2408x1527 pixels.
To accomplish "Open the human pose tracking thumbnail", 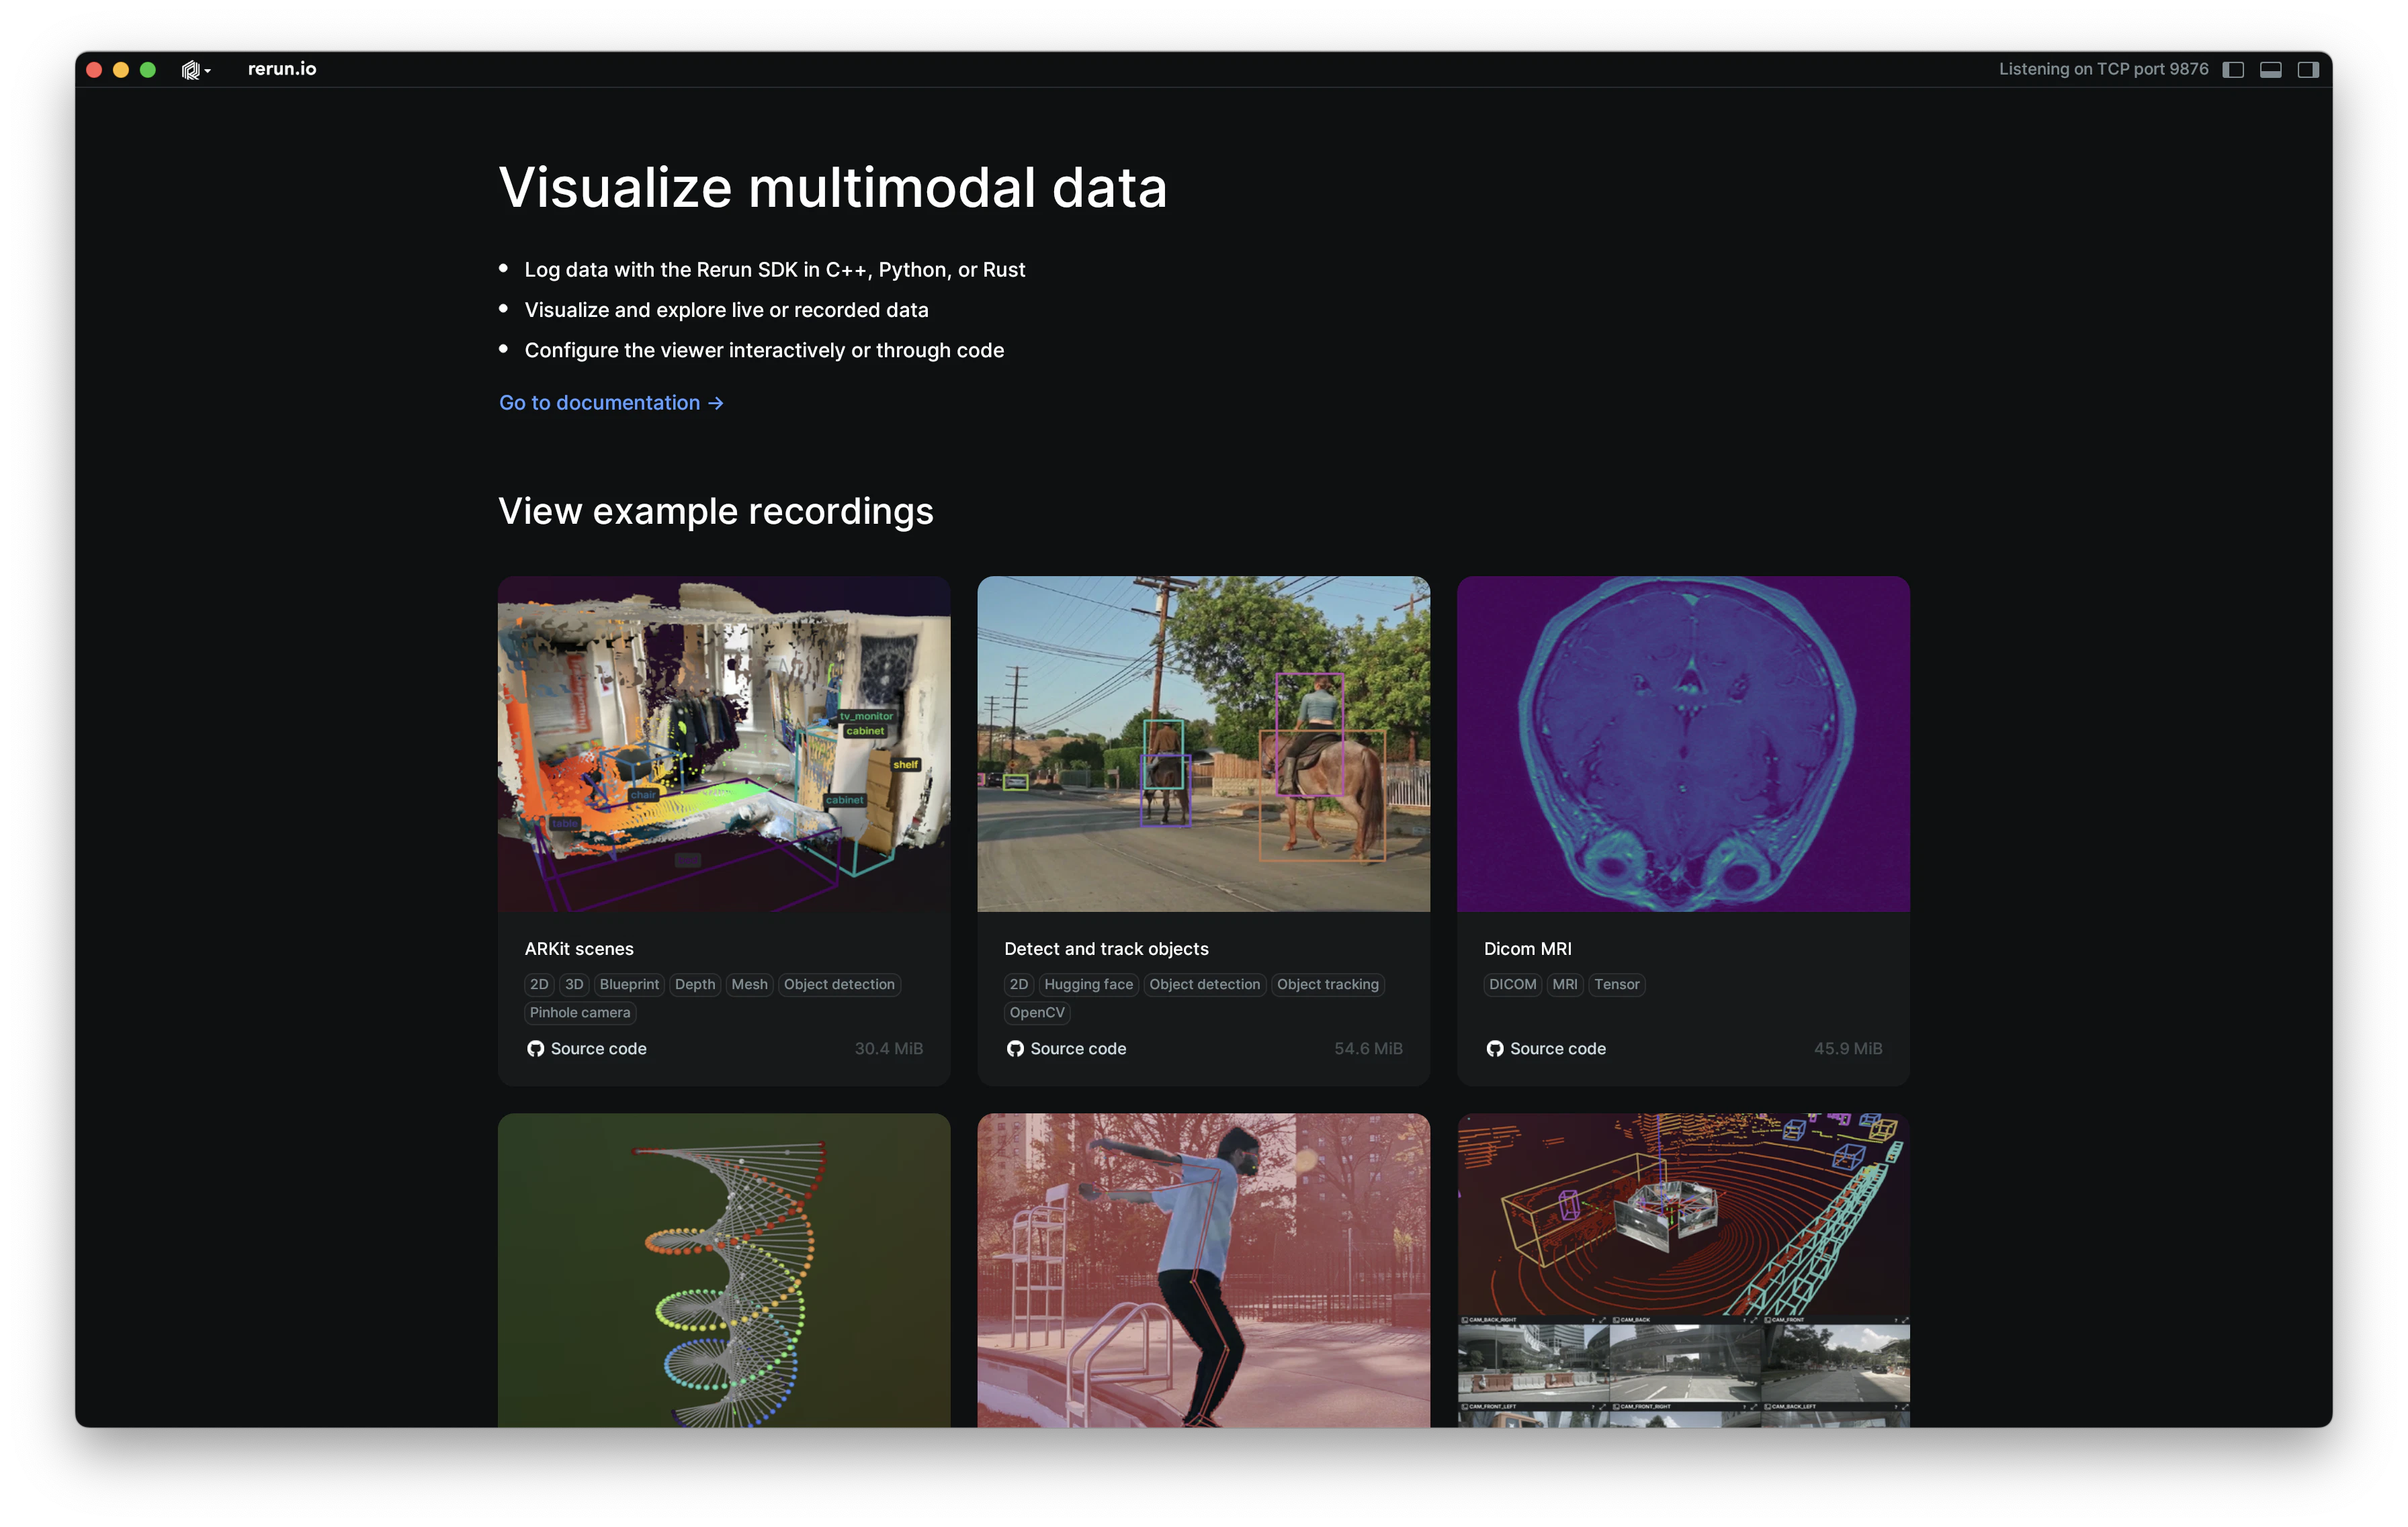I will tap(1203, 1269).
